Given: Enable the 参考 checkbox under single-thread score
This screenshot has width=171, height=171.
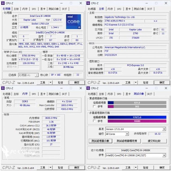Looking at the screenshot, I should (91, 106).
